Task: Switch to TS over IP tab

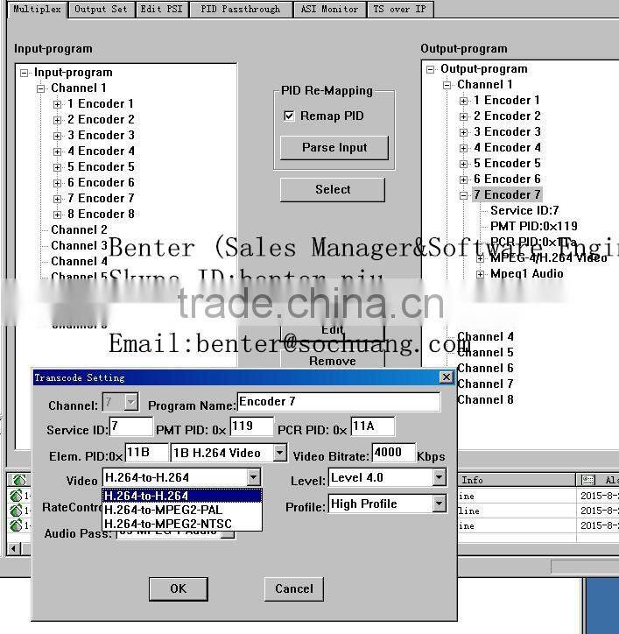Action: click(399, 9)
